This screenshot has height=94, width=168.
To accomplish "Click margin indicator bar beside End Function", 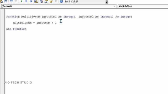I will (x=2, y=29).
